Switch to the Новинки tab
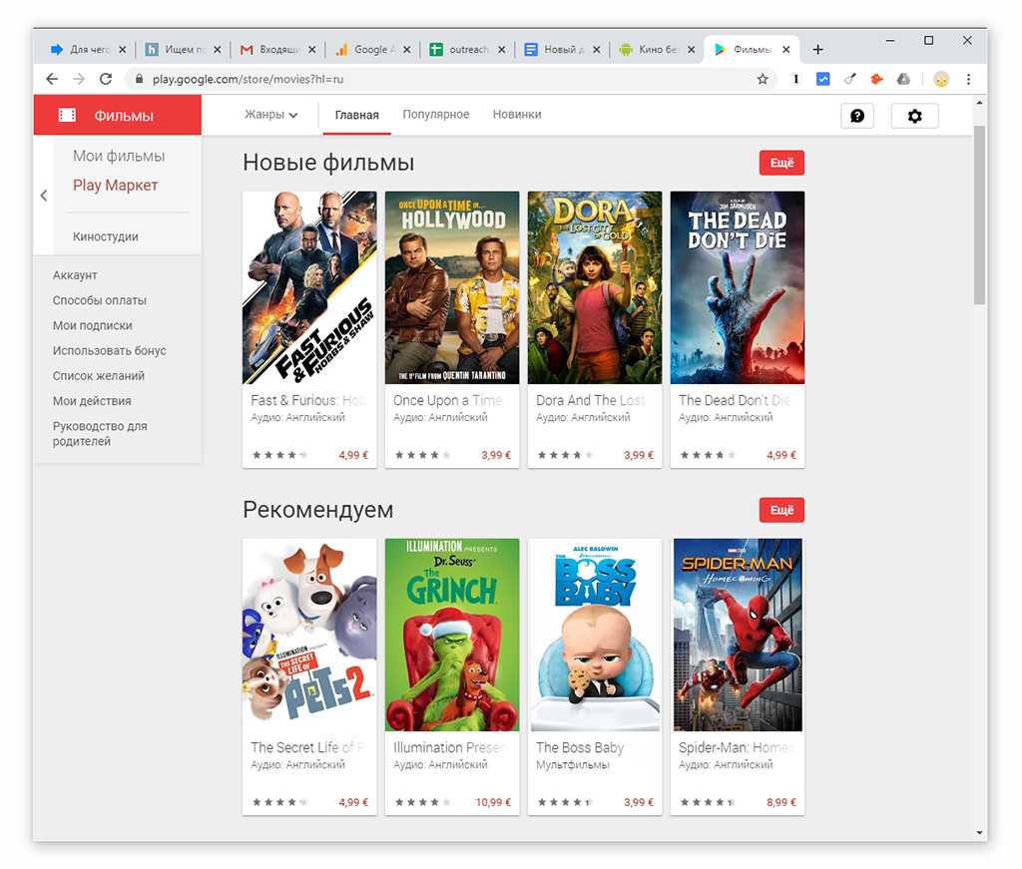The width and height of the screenshot is (1022, 869). [x=517, y=115]
